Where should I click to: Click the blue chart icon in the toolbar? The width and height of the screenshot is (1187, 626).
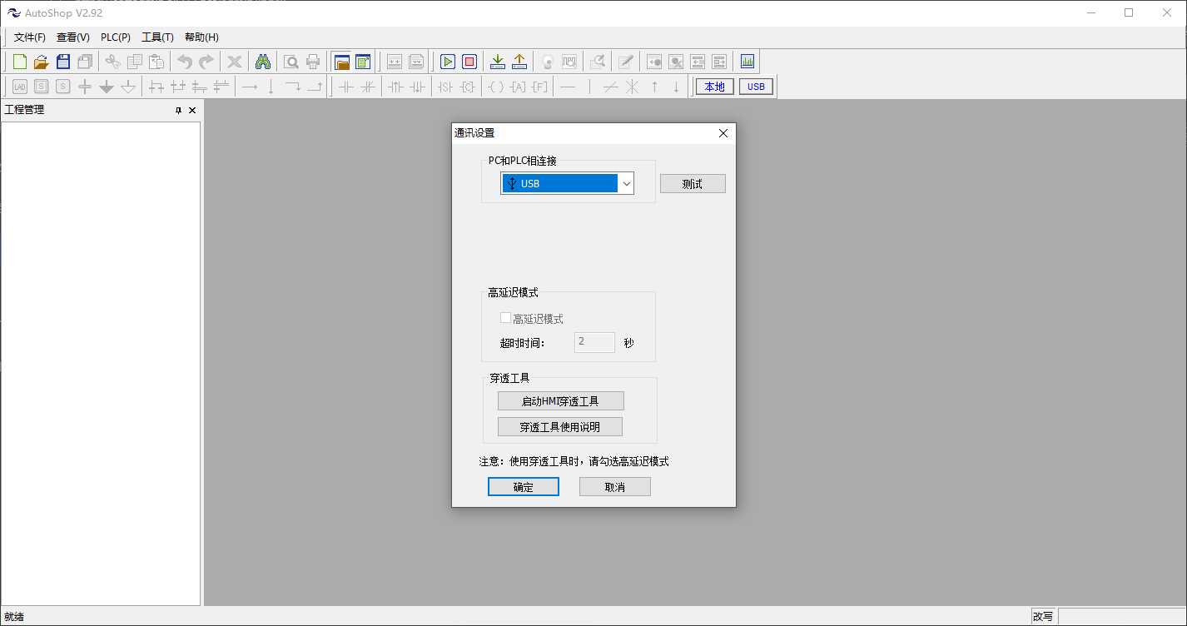(747, 62)
